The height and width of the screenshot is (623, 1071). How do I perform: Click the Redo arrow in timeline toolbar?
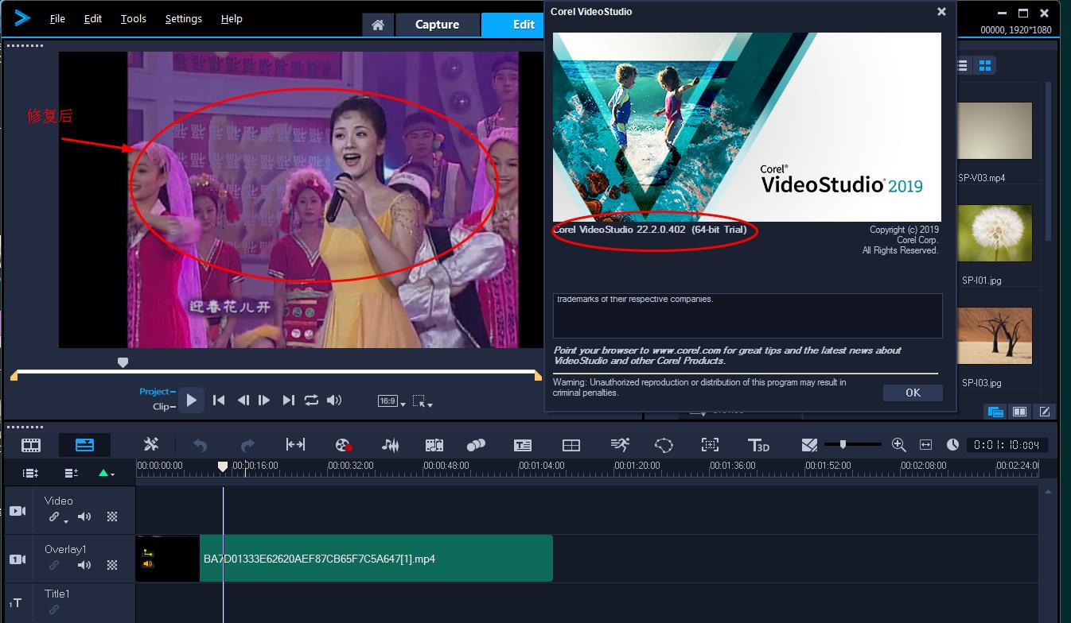(x=247, y=445)
